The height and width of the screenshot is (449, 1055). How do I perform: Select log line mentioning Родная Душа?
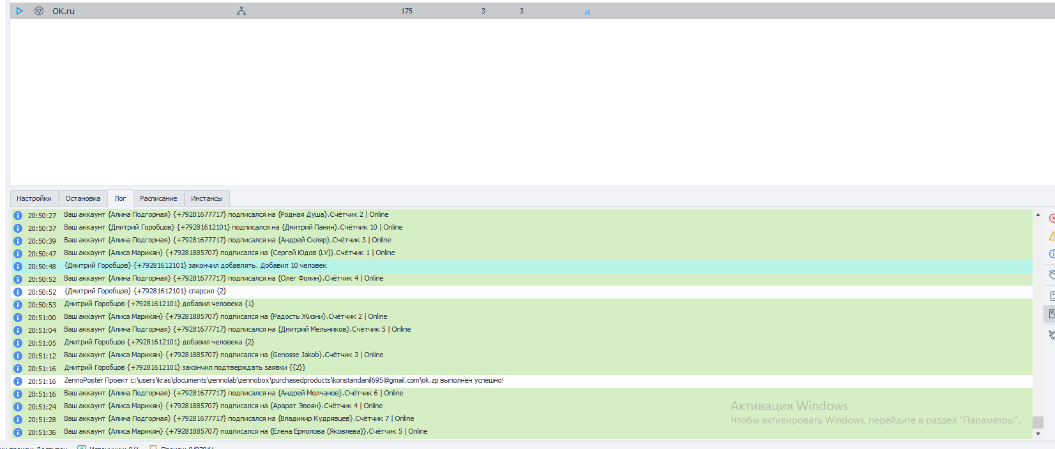pyautogui.click(x=522, y=215)
